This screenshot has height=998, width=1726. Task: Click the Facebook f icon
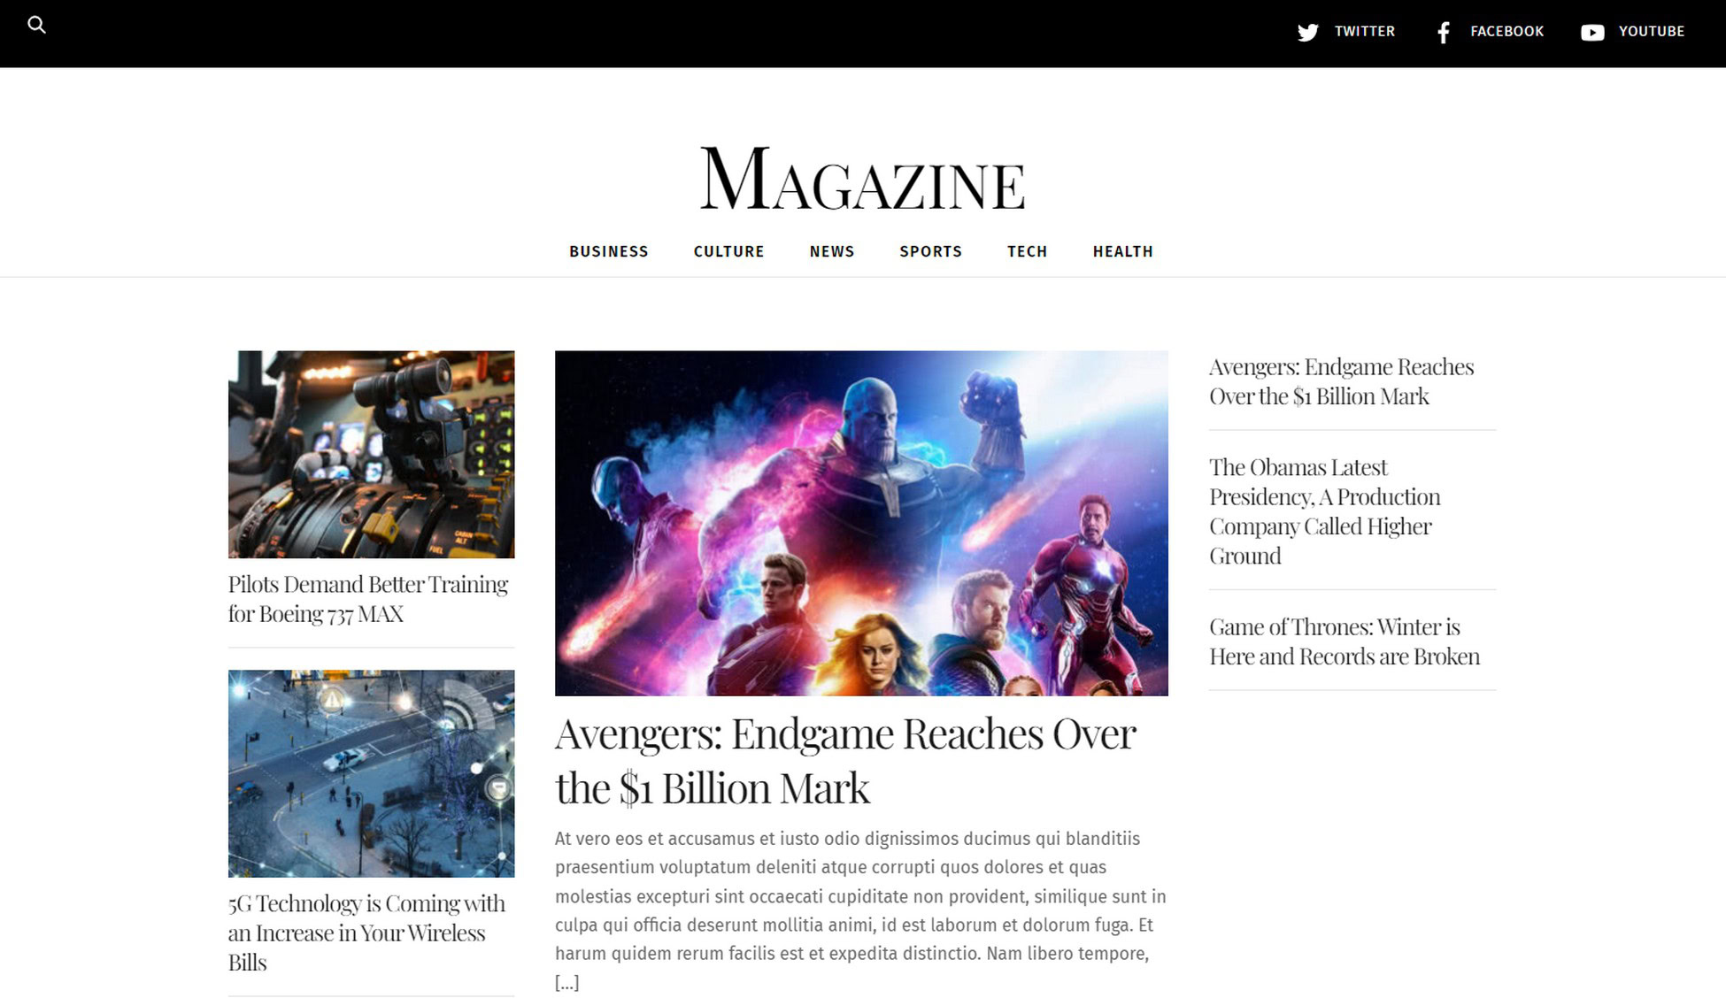point(1444,33)
